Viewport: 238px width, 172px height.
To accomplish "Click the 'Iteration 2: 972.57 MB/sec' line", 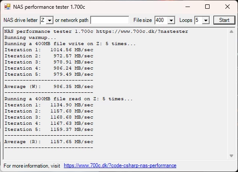I will point(49,56).
